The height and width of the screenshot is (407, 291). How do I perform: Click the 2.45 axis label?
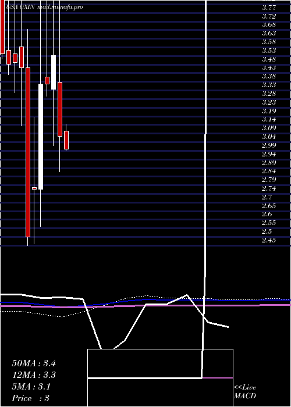269,240
